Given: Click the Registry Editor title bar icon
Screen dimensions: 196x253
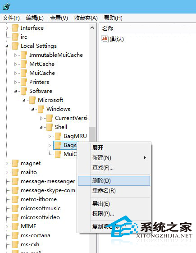Looking at the screenshot, I should (6, 6).
